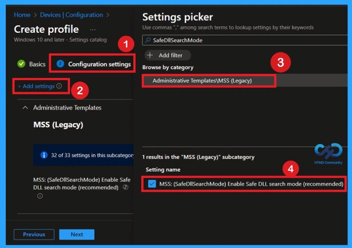Click the plus icon on Add filter
The image size is (352, 248).
click(150, 55)
